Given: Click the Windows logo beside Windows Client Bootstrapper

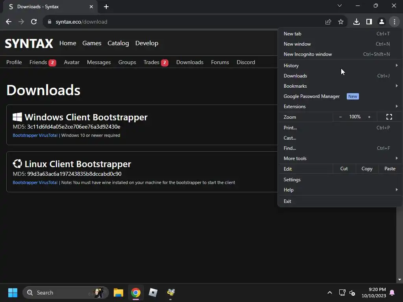Looking at the screenshot, I should click(x=17, y=117).
